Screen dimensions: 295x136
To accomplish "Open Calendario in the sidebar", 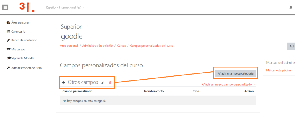I will pos(18,31).
